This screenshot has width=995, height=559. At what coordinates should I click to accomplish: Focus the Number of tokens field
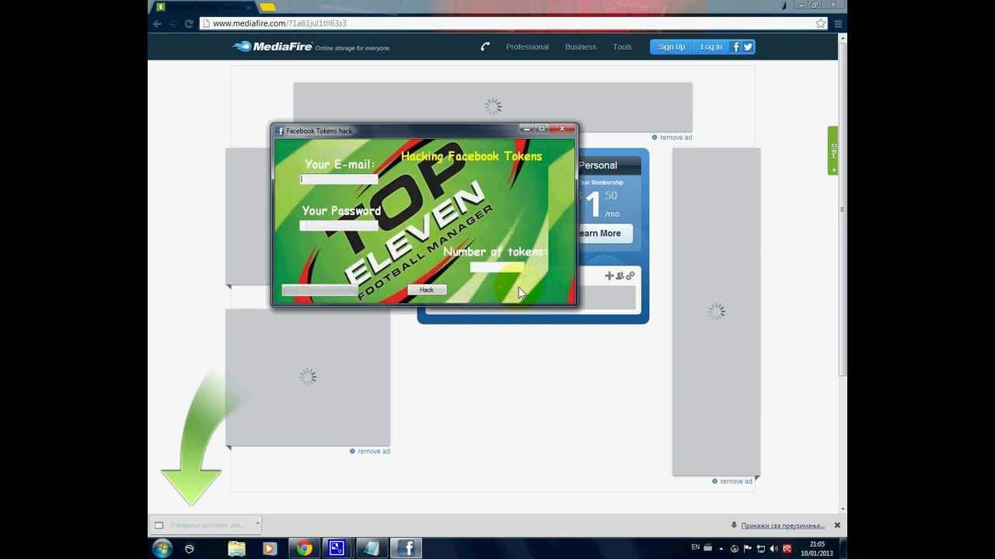(x=497, y=268)
